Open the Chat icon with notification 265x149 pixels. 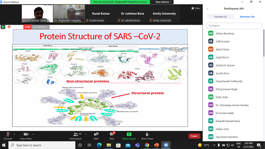tap(112, 136)
